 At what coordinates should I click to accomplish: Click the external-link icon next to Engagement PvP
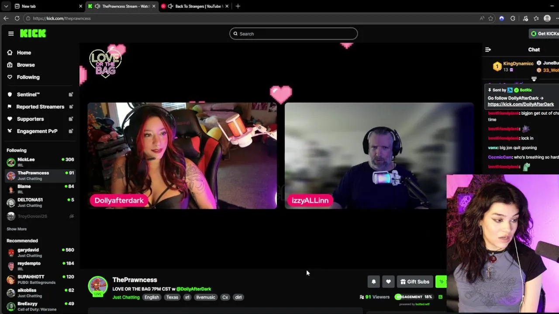(71, 131)
